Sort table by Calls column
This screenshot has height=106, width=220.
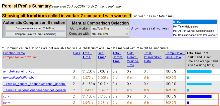[76, 53]
